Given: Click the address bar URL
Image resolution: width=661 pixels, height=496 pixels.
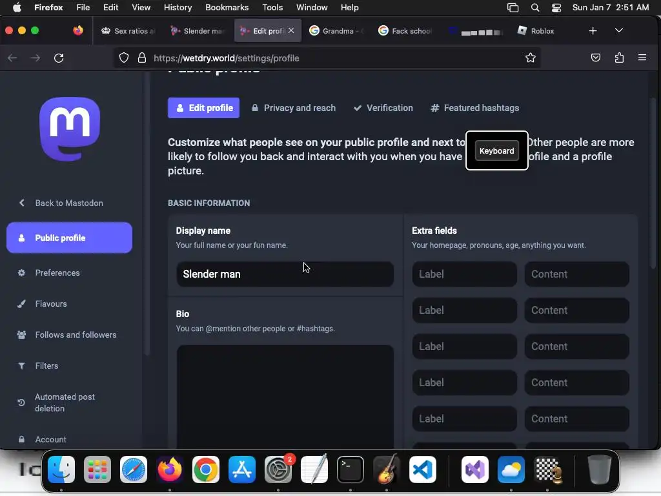Looking at the screenshot, I should [x=227, y=58].
